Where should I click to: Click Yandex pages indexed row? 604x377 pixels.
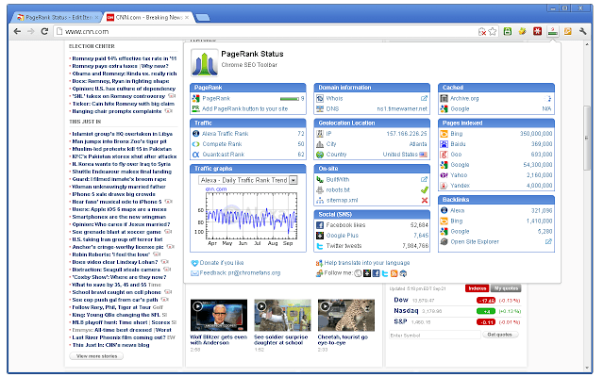(496, 186)
